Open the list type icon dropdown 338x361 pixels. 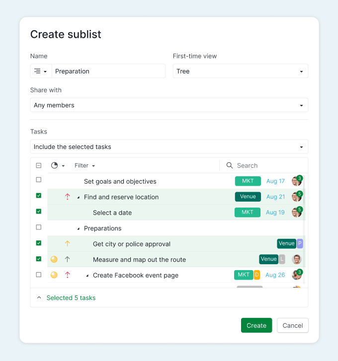pos(40,72)
